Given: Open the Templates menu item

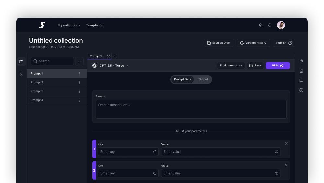Looking at the screenshot, I should tap(94, 25).
